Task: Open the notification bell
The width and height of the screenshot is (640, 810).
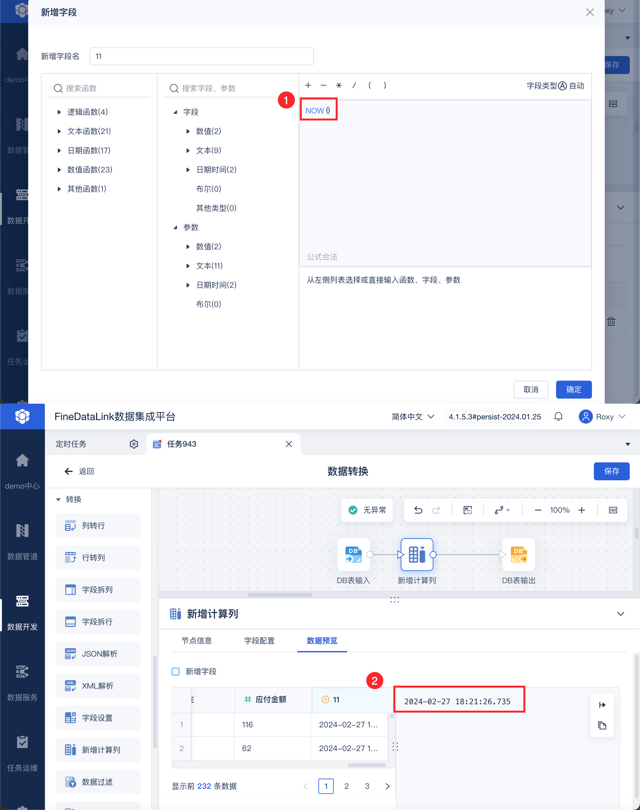Action: pyautogui.click(x=558, y=417)
